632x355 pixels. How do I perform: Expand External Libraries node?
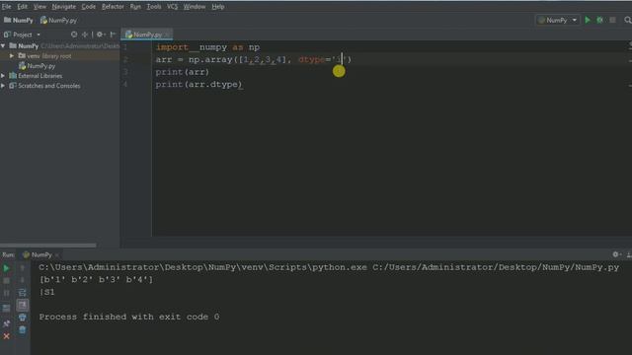3,76
